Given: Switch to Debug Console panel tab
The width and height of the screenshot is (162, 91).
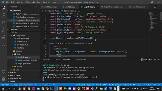Looking at the screenshot, I should (x=80, y=60).
